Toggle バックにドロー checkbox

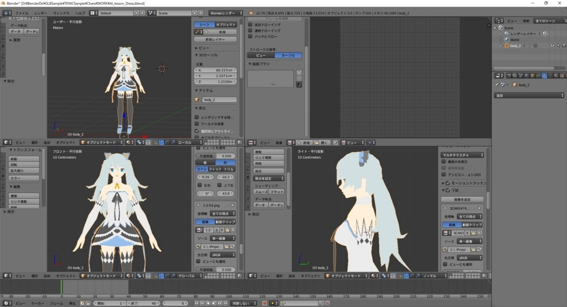(250, 36)
